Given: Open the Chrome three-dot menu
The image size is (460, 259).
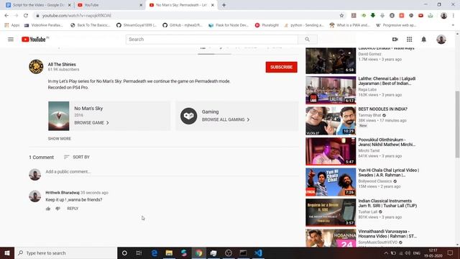Looking at the screenshot, I should click(x=454, y=16).
